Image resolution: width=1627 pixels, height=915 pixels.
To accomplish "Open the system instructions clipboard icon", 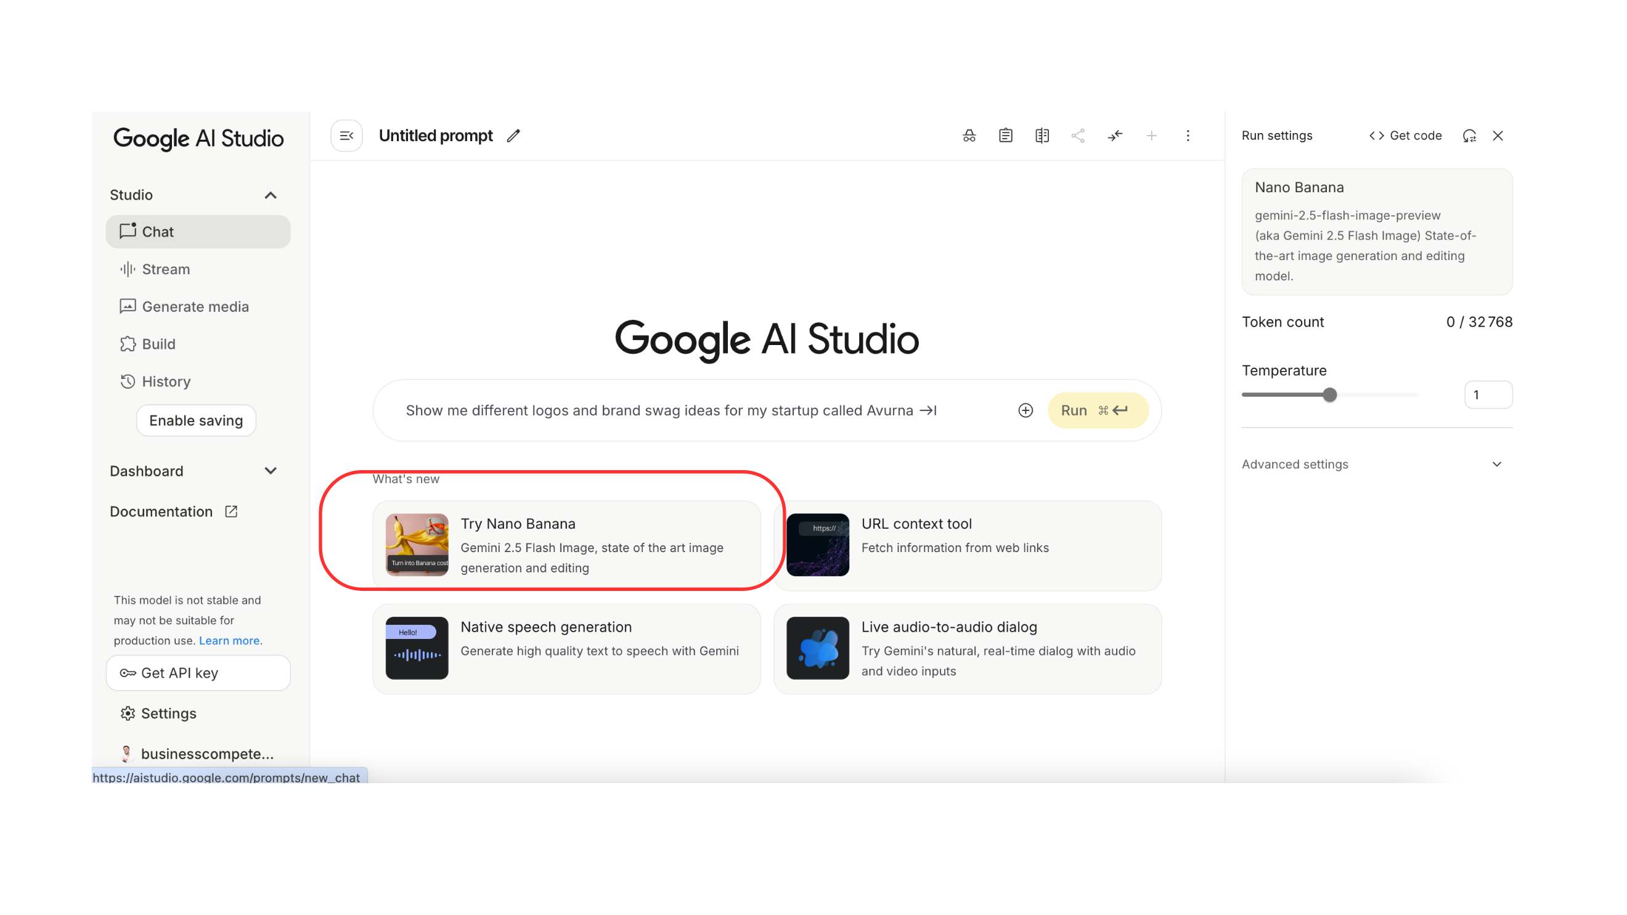I will pyautogui.click(x=1006, y=136).
